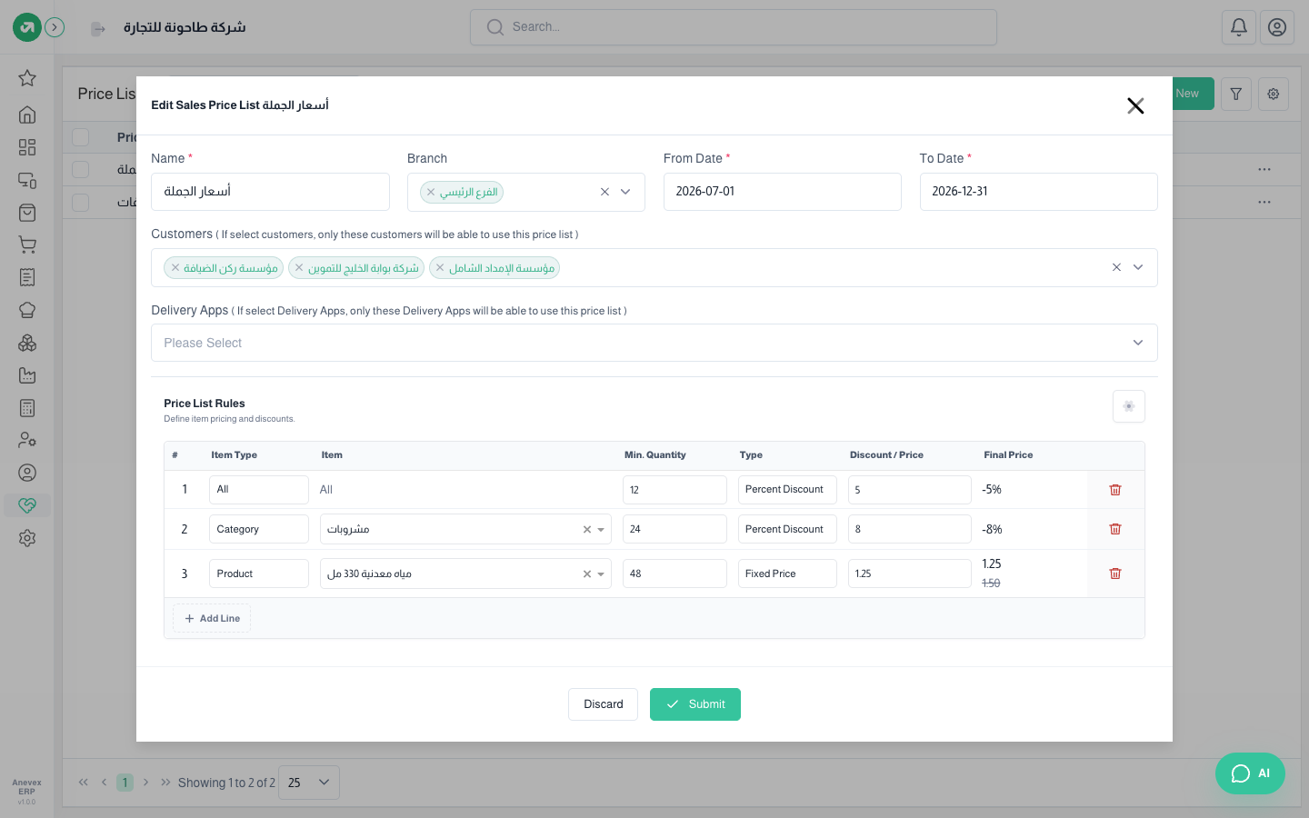Open the Price List Rules settings icon
This screenshot has height=818, width=1309.
[x=1129, y=406]
